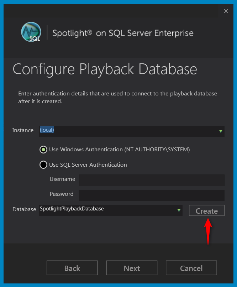The width and height of the screenshot is (237, 287).
Task: Expand the Instance dropdown green arrow
Action: pyautogui.click(x=221, y=131)
